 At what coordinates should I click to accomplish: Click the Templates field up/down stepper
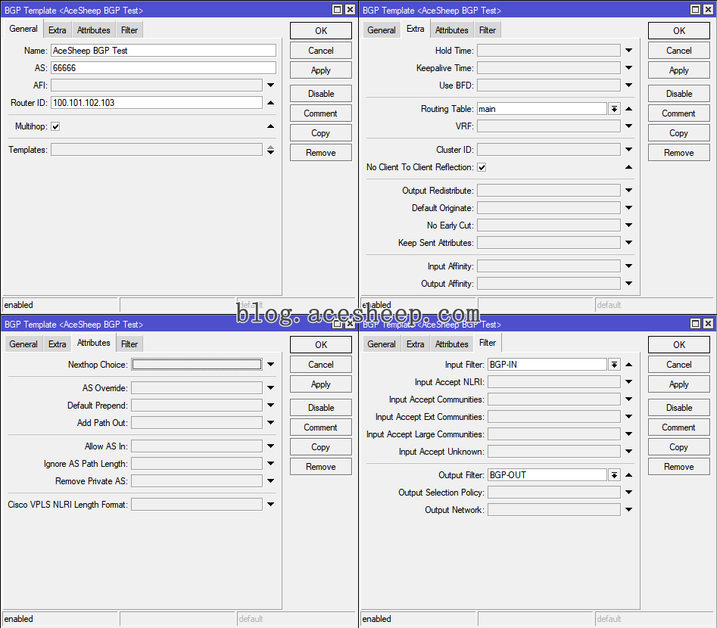(x=270, y=150)
